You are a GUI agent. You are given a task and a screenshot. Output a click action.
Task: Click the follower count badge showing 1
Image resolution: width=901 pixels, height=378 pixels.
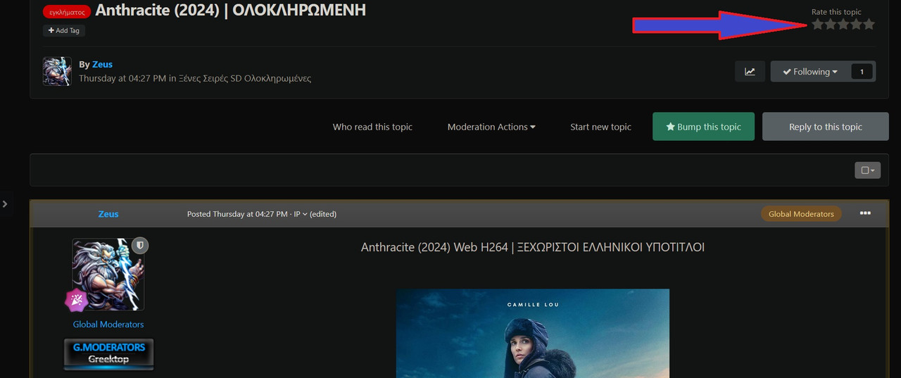point(862,71)
